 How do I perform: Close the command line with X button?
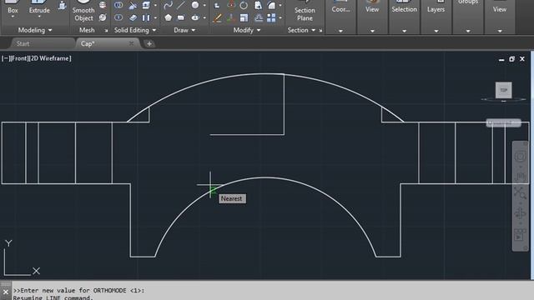(6, 292)
